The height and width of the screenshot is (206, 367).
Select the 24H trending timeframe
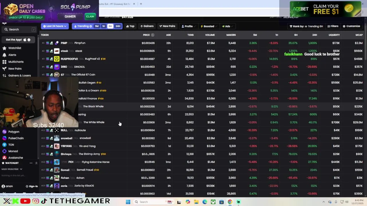[118, 26]
